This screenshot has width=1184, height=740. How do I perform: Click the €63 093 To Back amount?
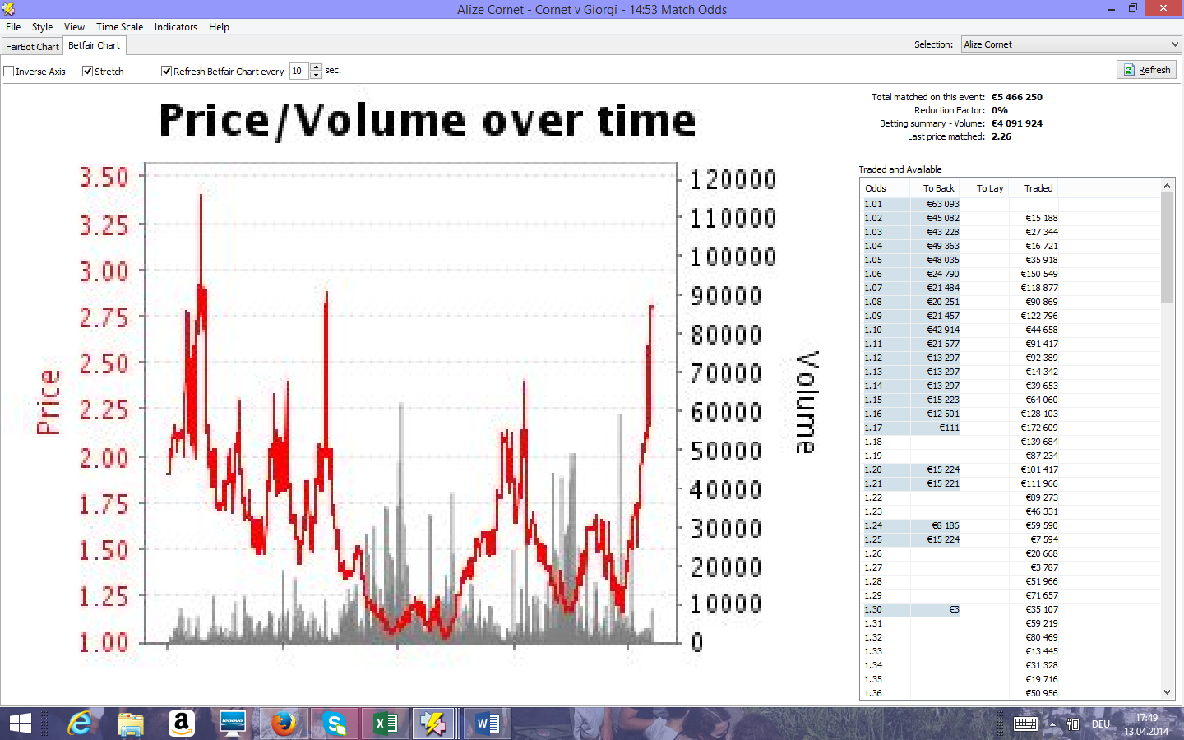click(943, 204)
